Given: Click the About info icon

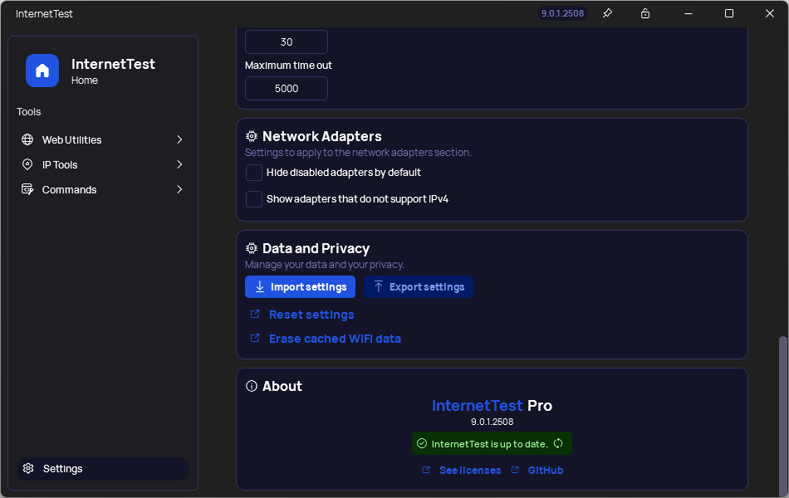Looking at the screenshot, I should pyautogui.click(x=252, y=386).
